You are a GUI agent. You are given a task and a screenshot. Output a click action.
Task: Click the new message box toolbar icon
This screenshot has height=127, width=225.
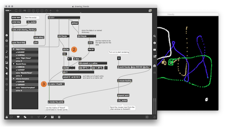[20, 10]
